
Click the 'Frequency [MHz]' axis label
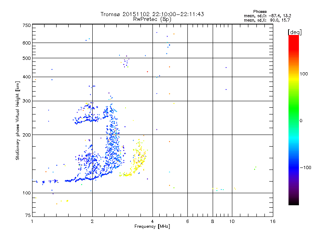(152, 227)
